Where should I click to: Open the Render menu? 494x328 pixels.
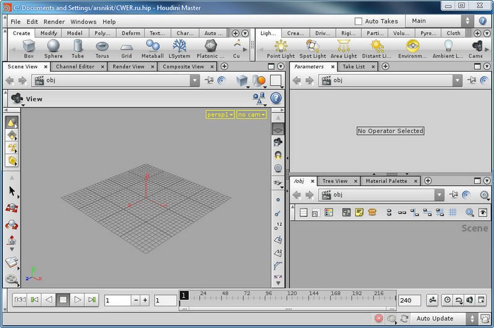54,22
